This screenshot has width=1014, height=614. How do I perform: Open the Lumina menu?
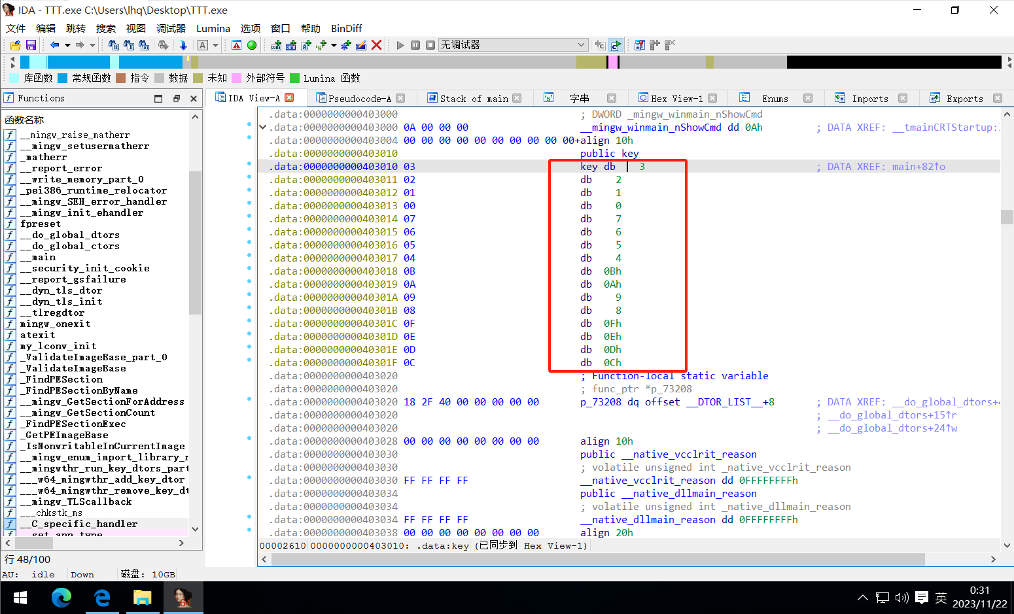(213, 28)
